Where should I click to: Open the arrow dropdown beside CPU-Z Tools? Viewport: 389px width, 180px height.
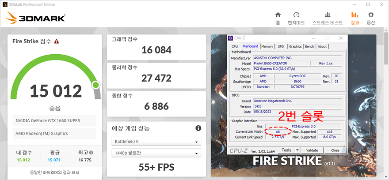point(297,150)
